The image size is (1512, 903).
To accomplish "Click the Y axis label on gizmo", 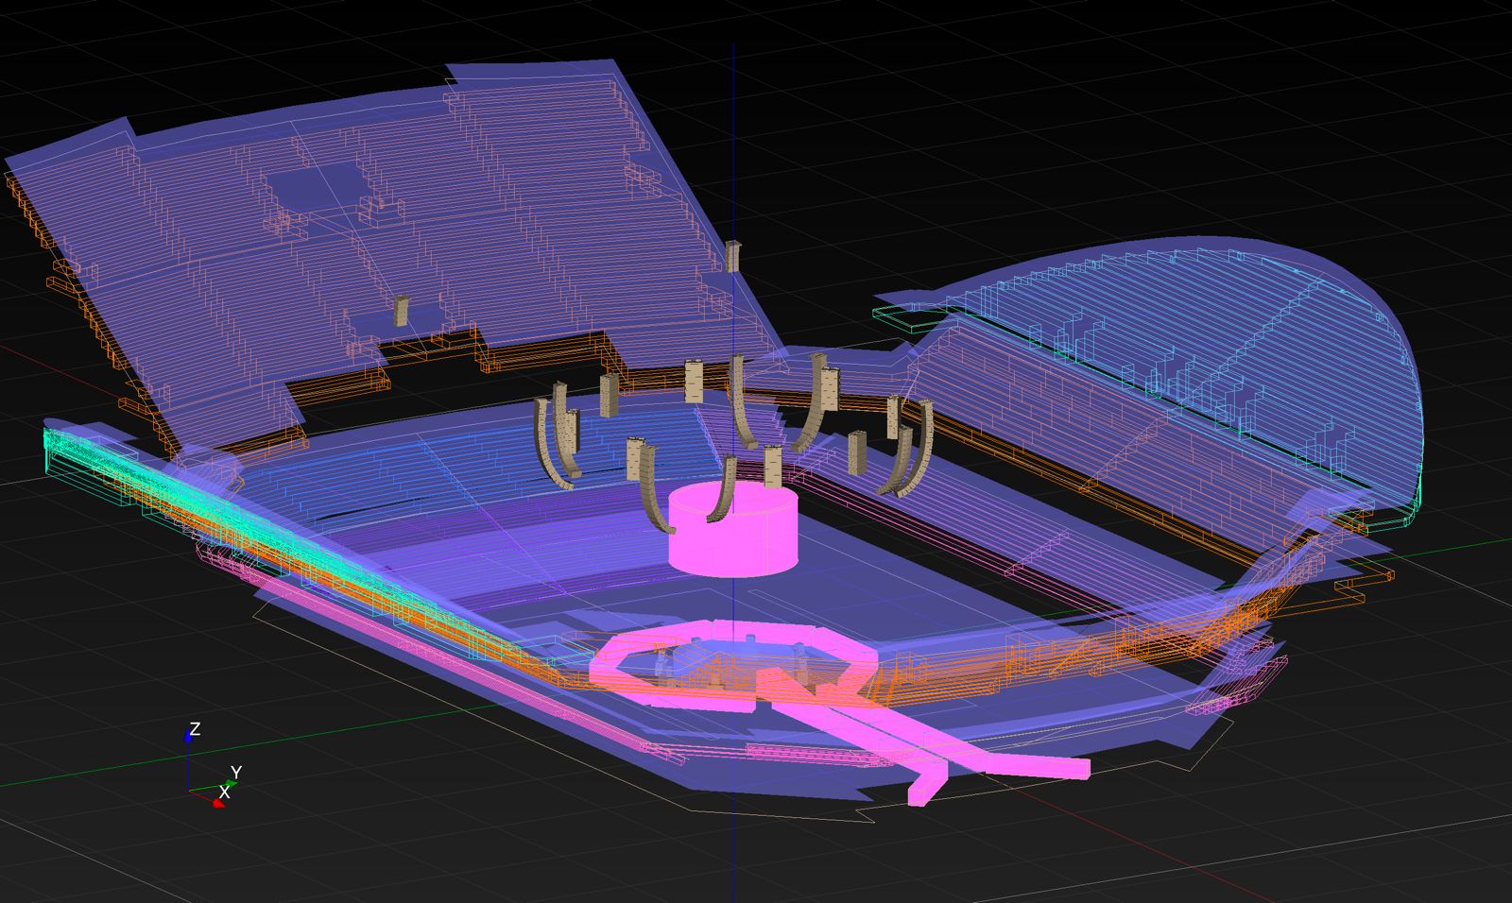I will [236, 773].
